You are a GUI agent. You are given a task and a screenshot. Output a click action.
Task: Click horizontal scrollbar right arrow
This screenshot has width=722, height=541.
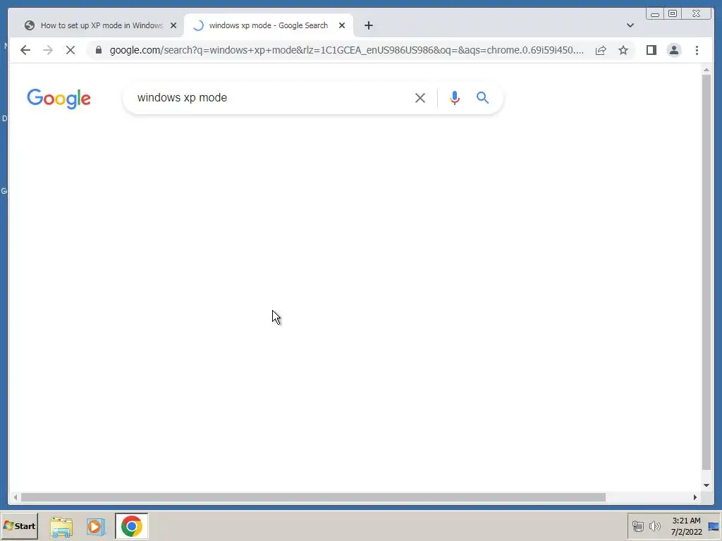tap(695, 497)
